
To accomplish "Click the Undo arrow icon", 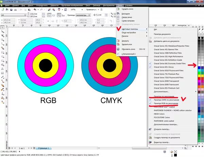I will point(35,10).
